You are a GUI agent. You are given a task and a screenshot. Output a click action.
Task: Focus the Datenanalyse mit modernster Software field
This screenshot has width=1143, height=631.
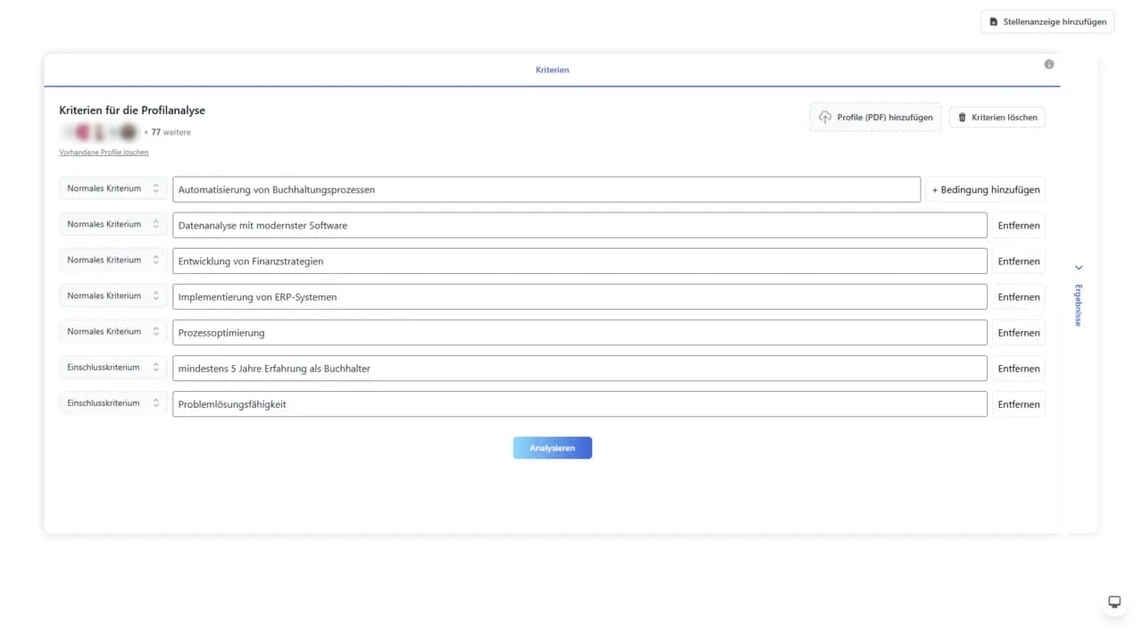pyautogui.click(x=580, y=225)
